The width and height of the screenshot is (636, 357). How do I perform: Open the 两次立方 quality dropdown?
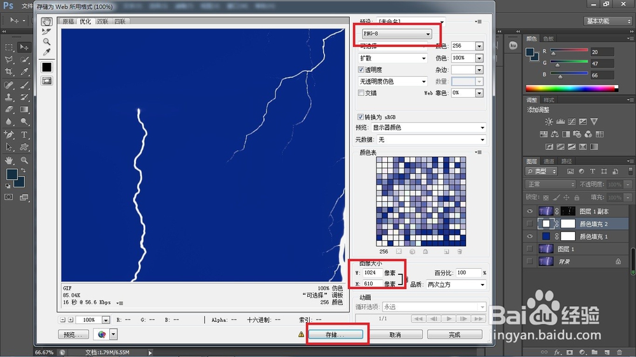tap(455, 285)
